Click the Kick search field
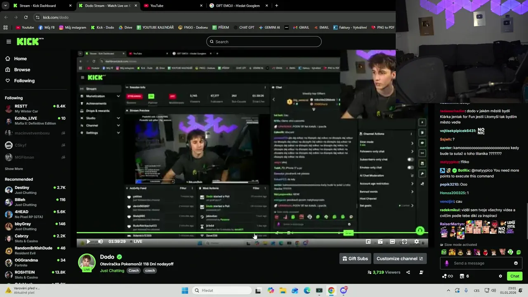The width and height of the screenshot is (528, 297). (264, 42)
